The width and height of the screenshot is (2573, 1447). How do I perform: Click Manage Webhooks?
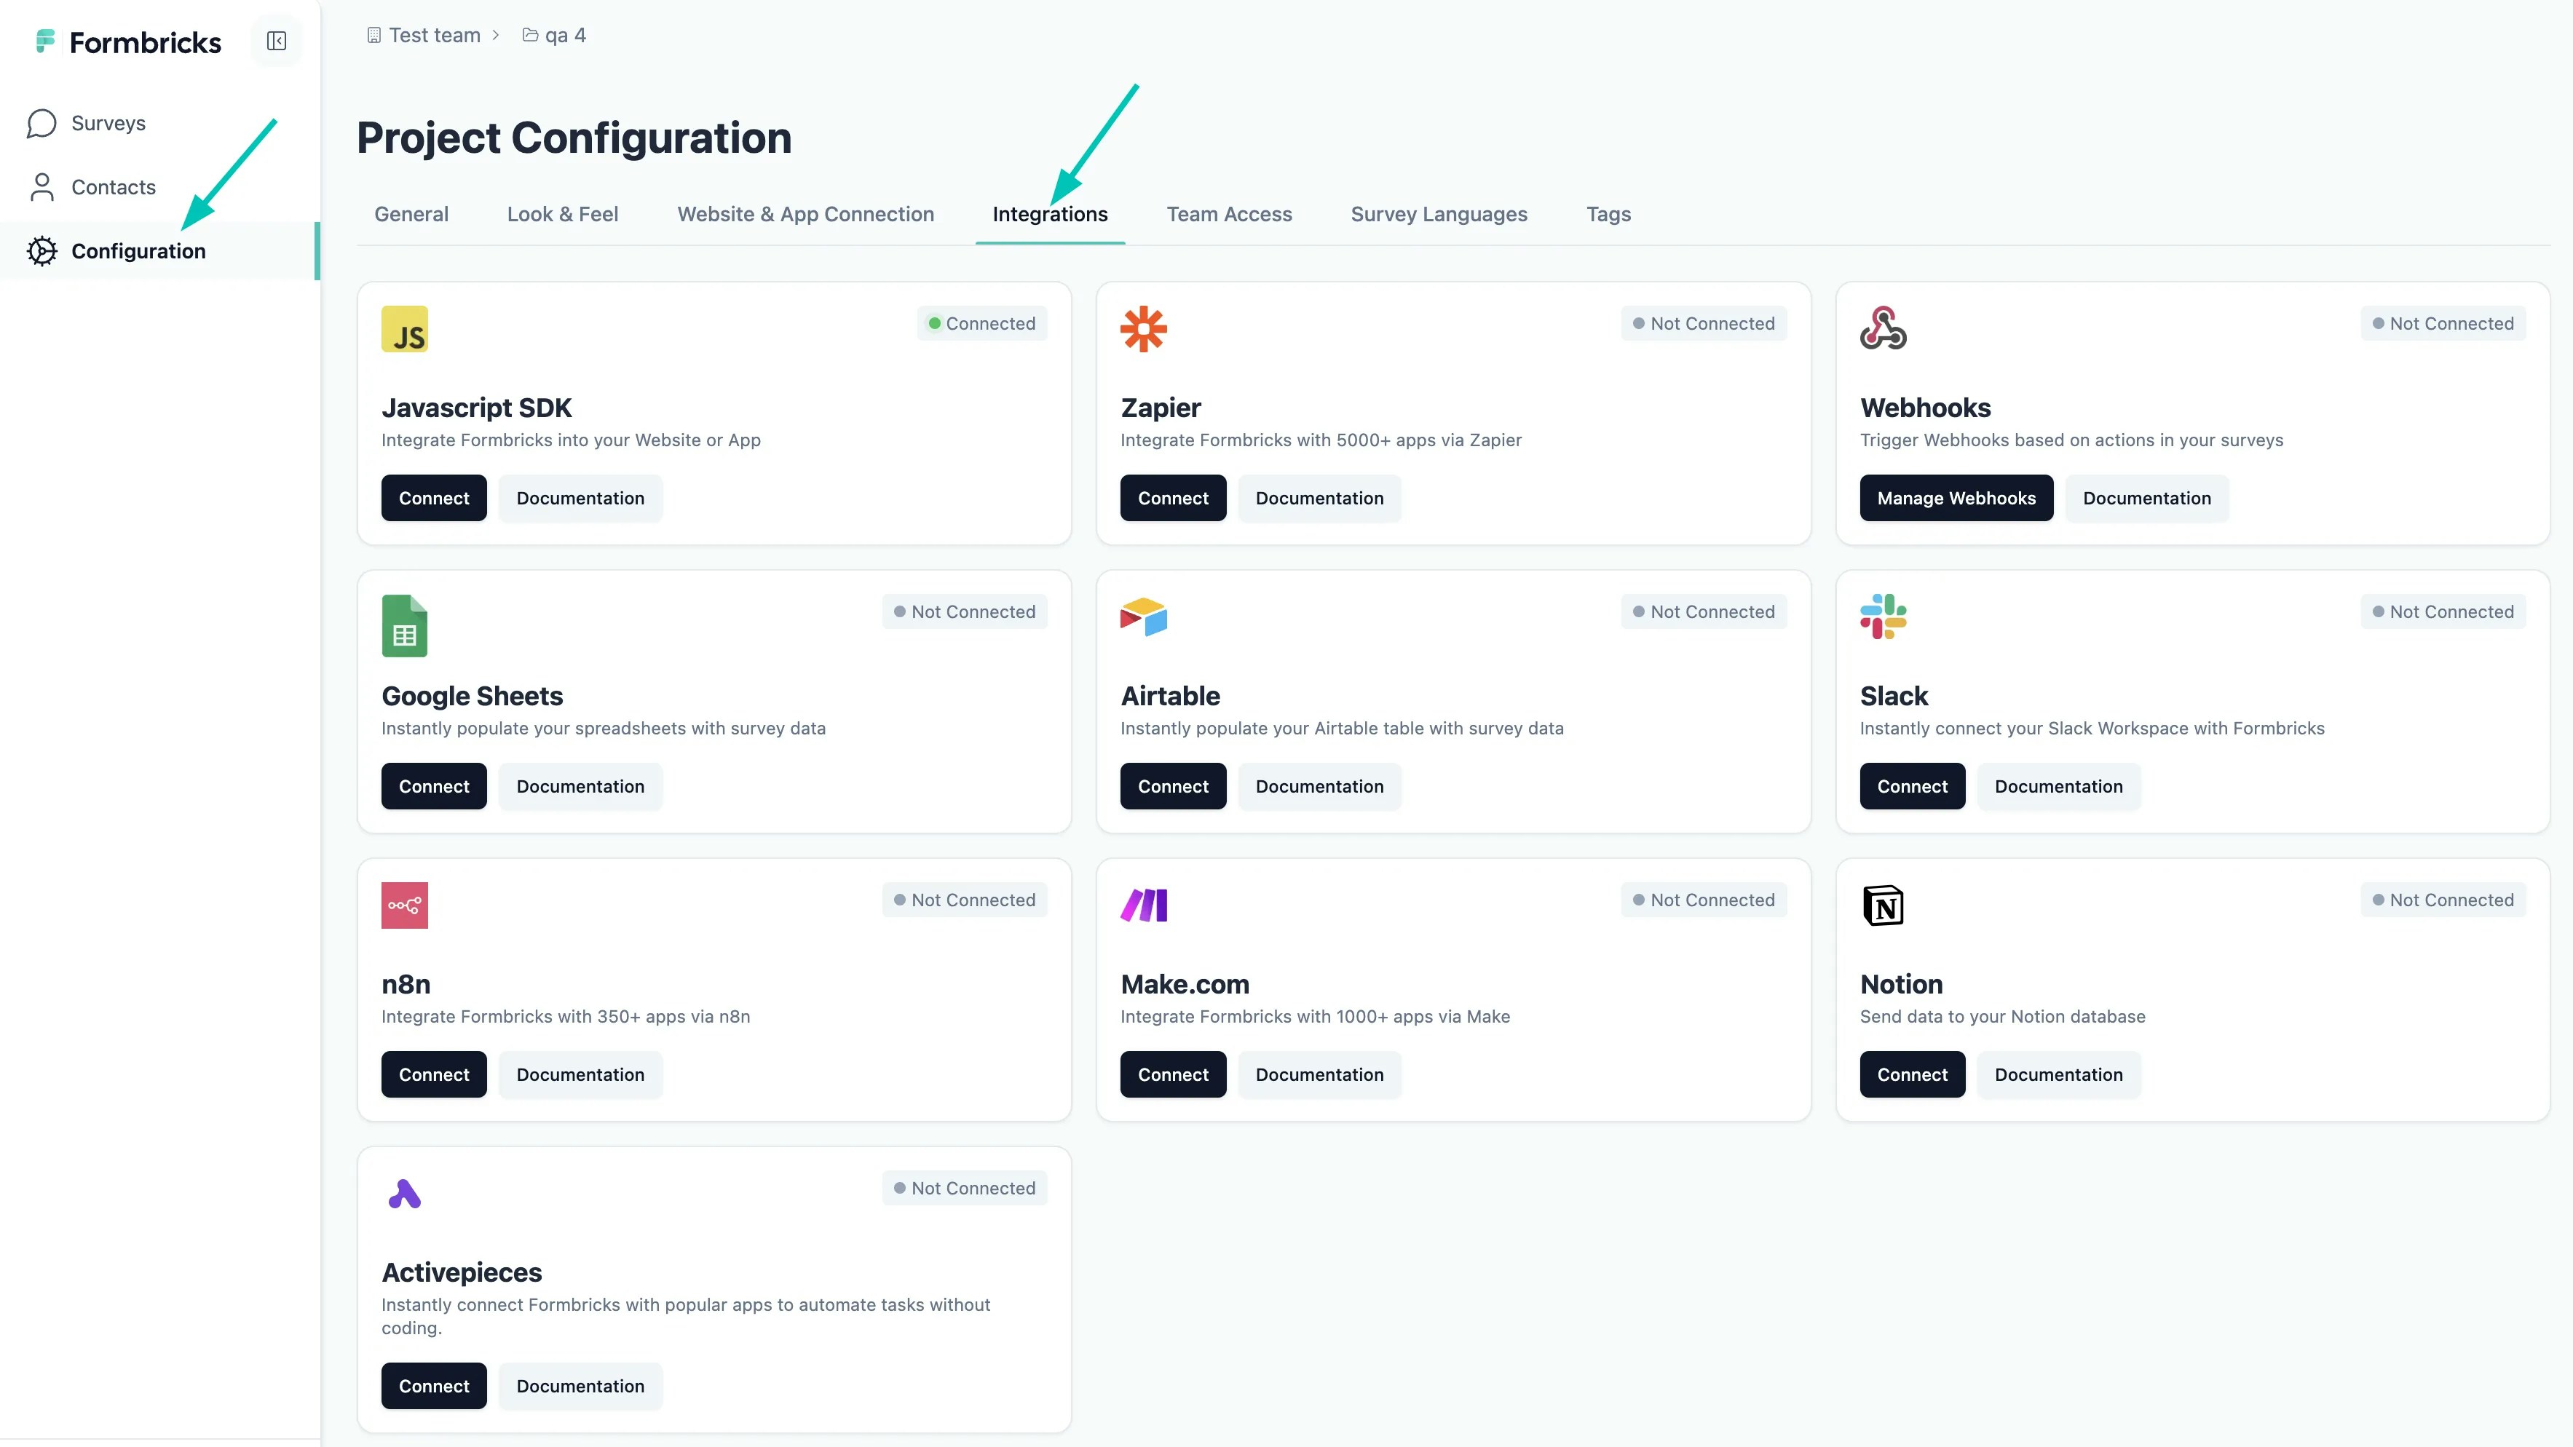[1956, 497]
